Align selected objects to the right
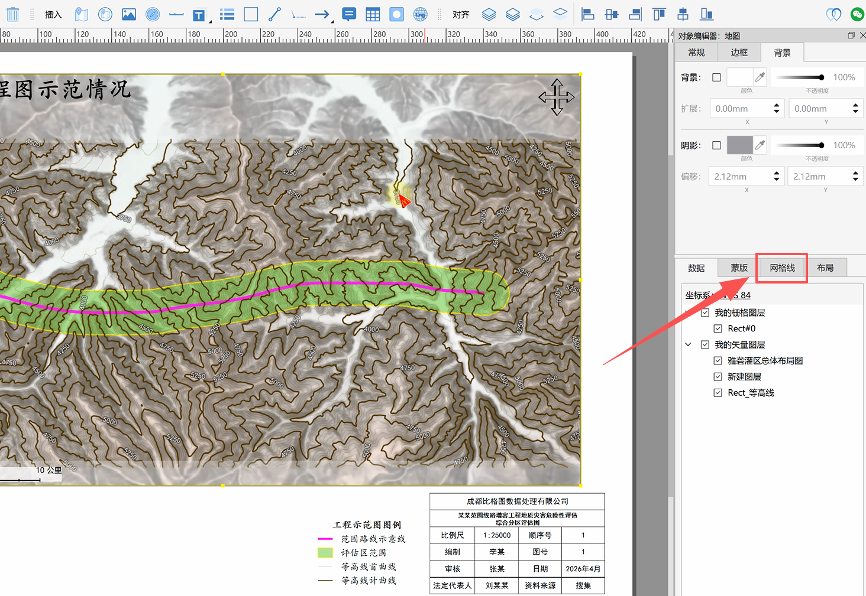The width and height of the screenshot is (866, 596). (x=635, y=14)
